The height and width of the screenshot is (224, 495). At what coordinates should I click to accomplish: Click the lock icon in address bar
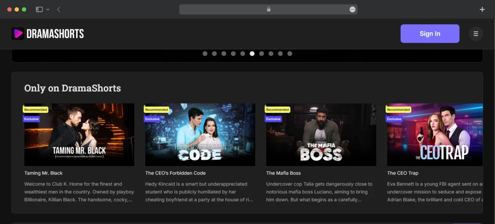click(269, 9)
